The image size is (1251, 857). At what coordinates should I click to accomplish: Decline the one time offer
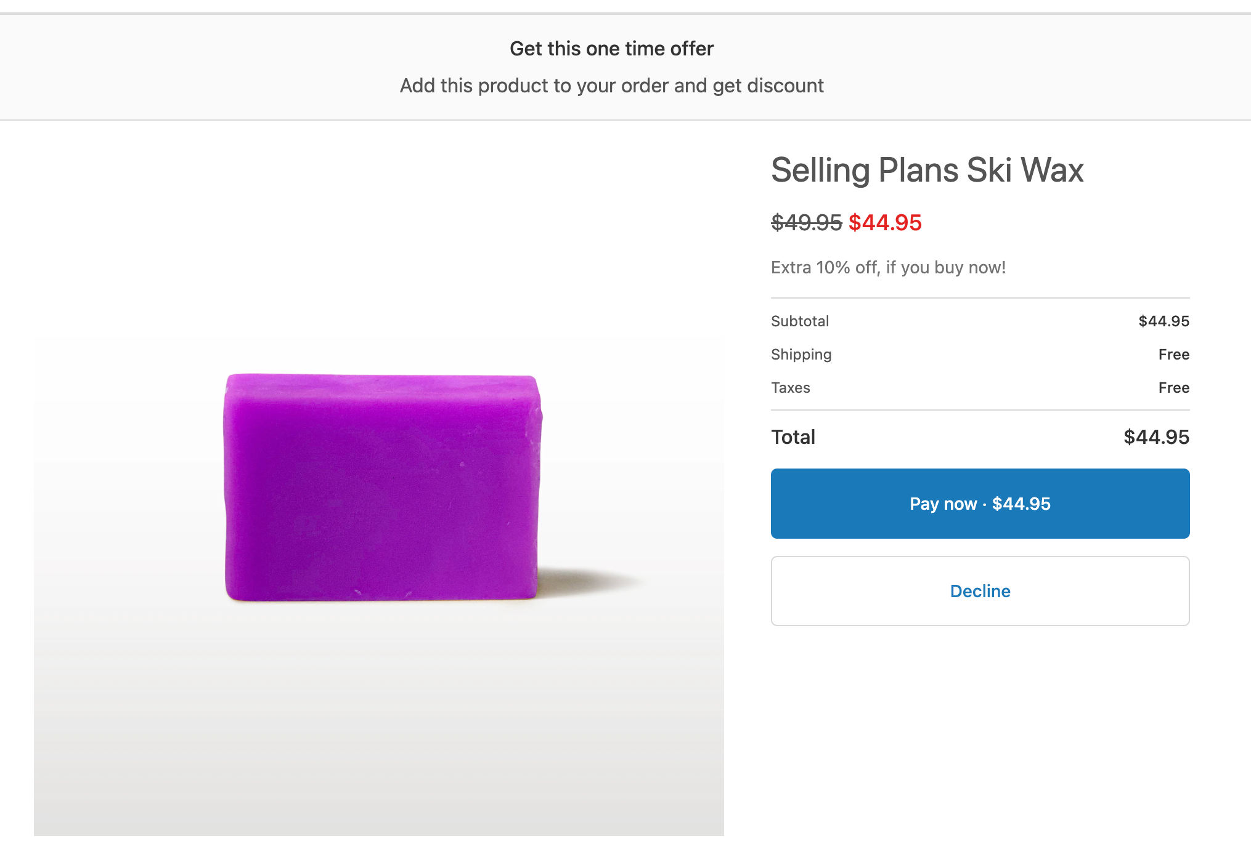[x=980, y=591]
